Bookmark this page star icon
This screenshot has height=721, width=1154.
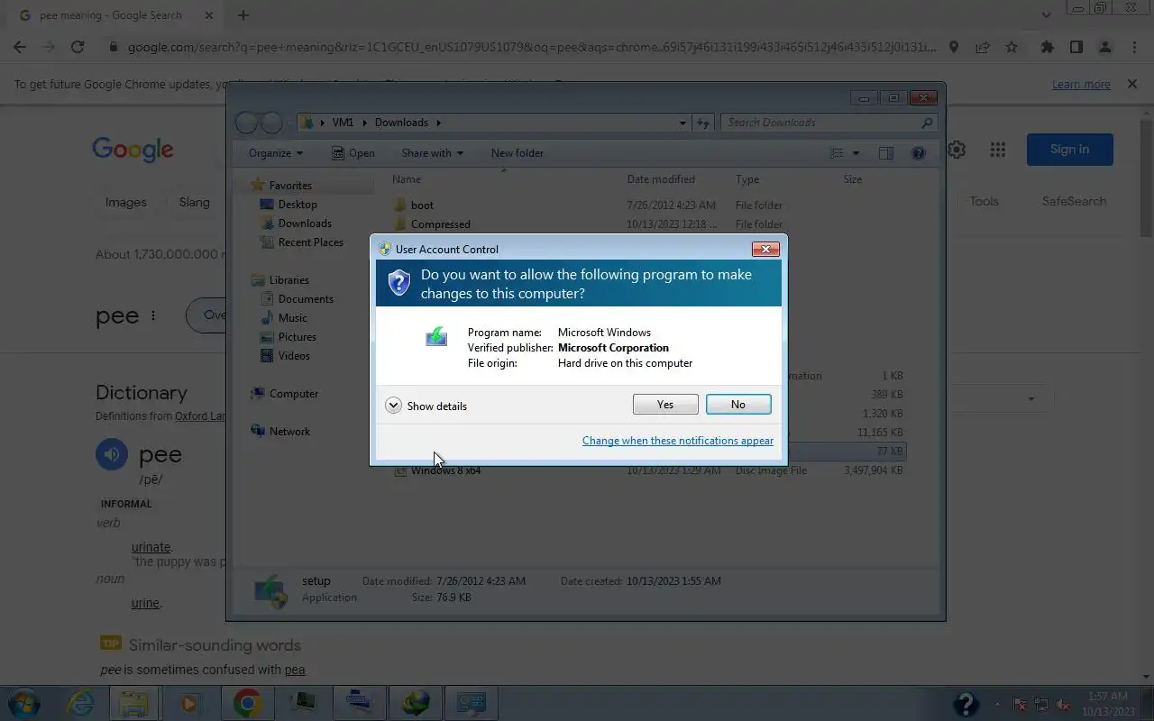(1012, 47)
